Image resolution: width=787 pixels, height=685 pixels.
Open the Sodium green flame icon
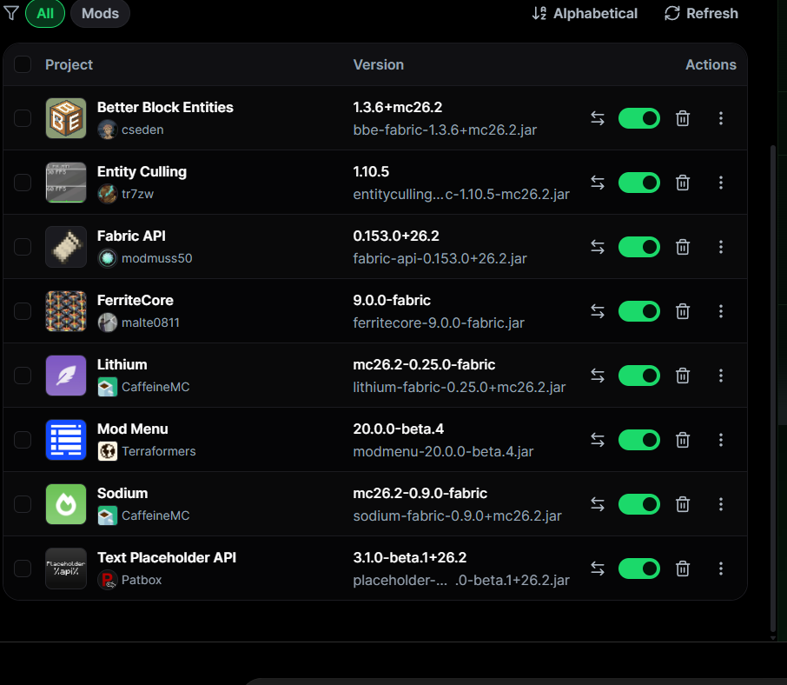tap(66, 503)
